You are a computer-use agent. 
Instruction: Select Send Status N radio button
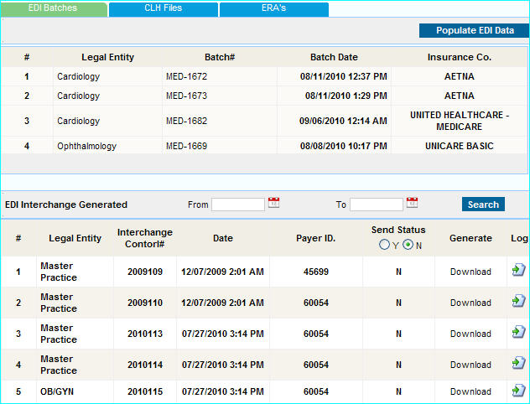[408, 245]
